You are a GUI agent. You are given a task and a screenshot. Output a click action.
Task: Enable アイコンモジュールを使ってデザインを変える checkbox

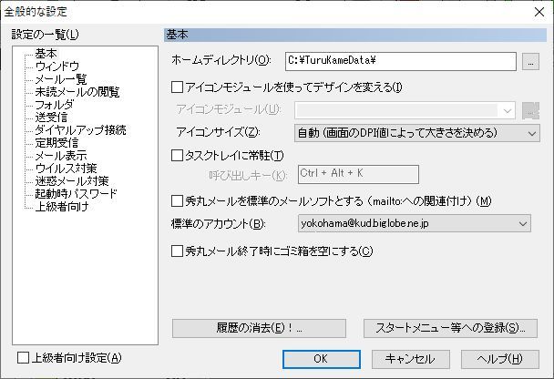coord(178,87)
